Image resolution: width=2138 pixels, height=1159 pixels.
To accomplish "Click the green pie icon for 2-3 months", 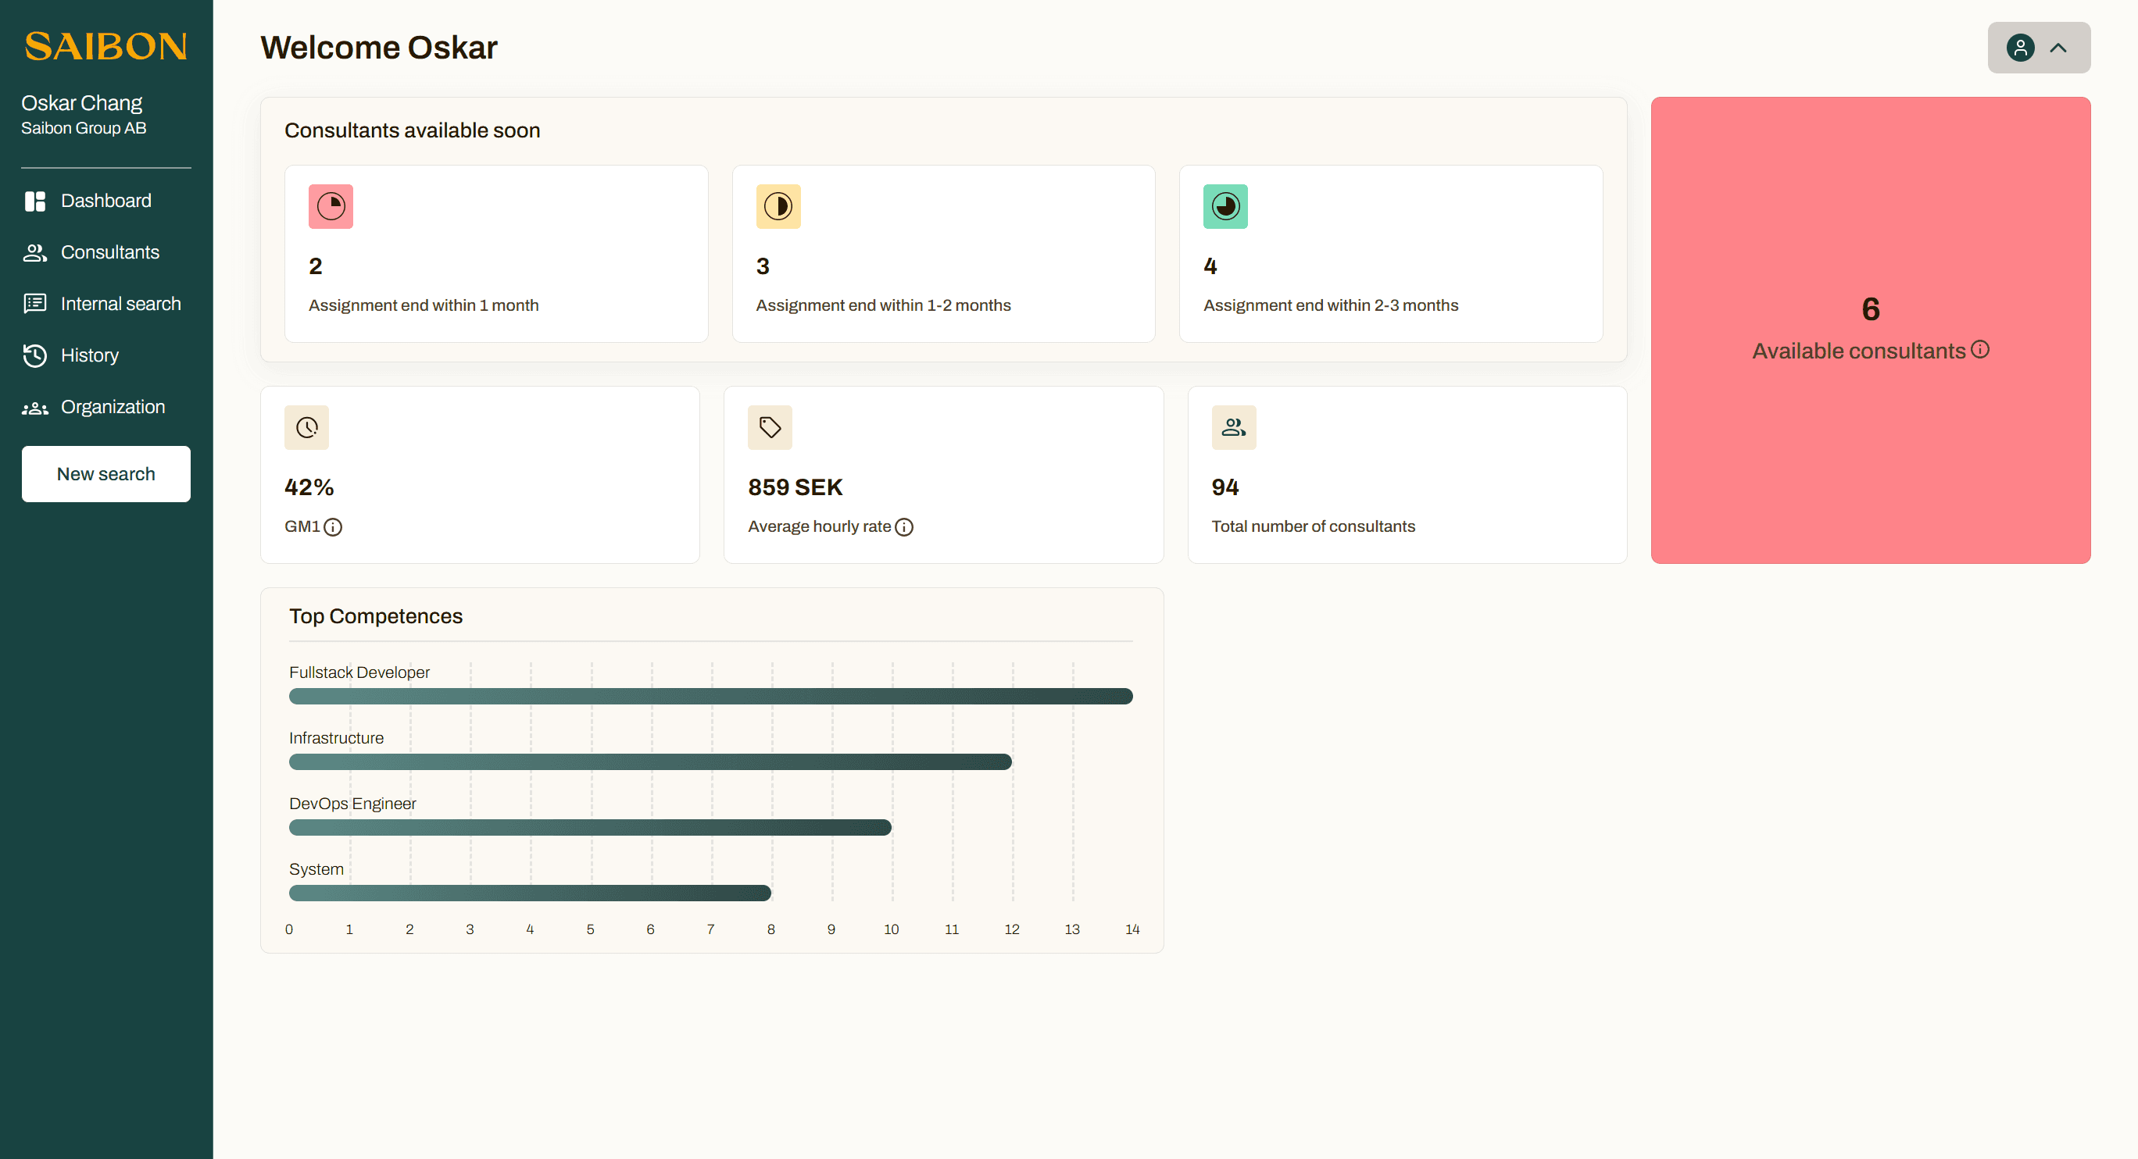I will coord(1225,205).
